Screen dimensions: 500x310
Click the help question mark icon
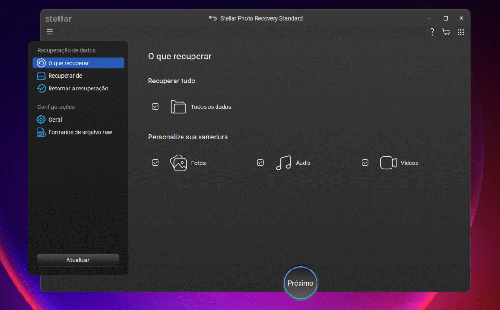432,32
